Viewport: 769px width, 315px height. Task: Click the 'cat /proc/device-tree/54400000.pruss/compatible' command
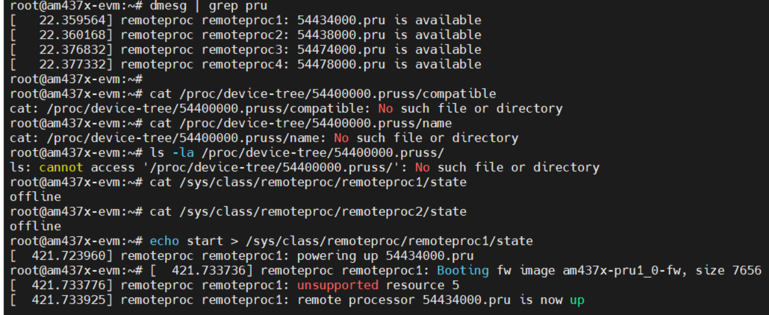pyautogui.click(x=323, y=94)
